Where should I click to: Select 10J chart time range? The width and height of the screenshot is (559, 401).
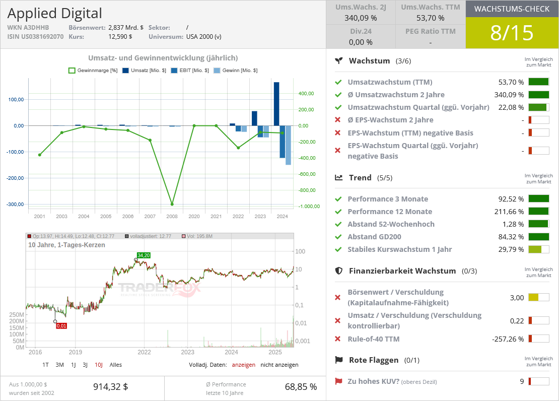click(98, 365)
